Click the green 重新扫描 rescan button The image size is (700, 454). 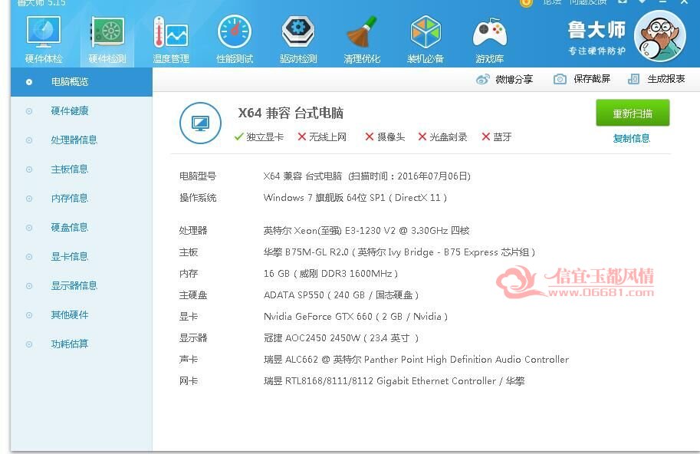click(633, 113)
